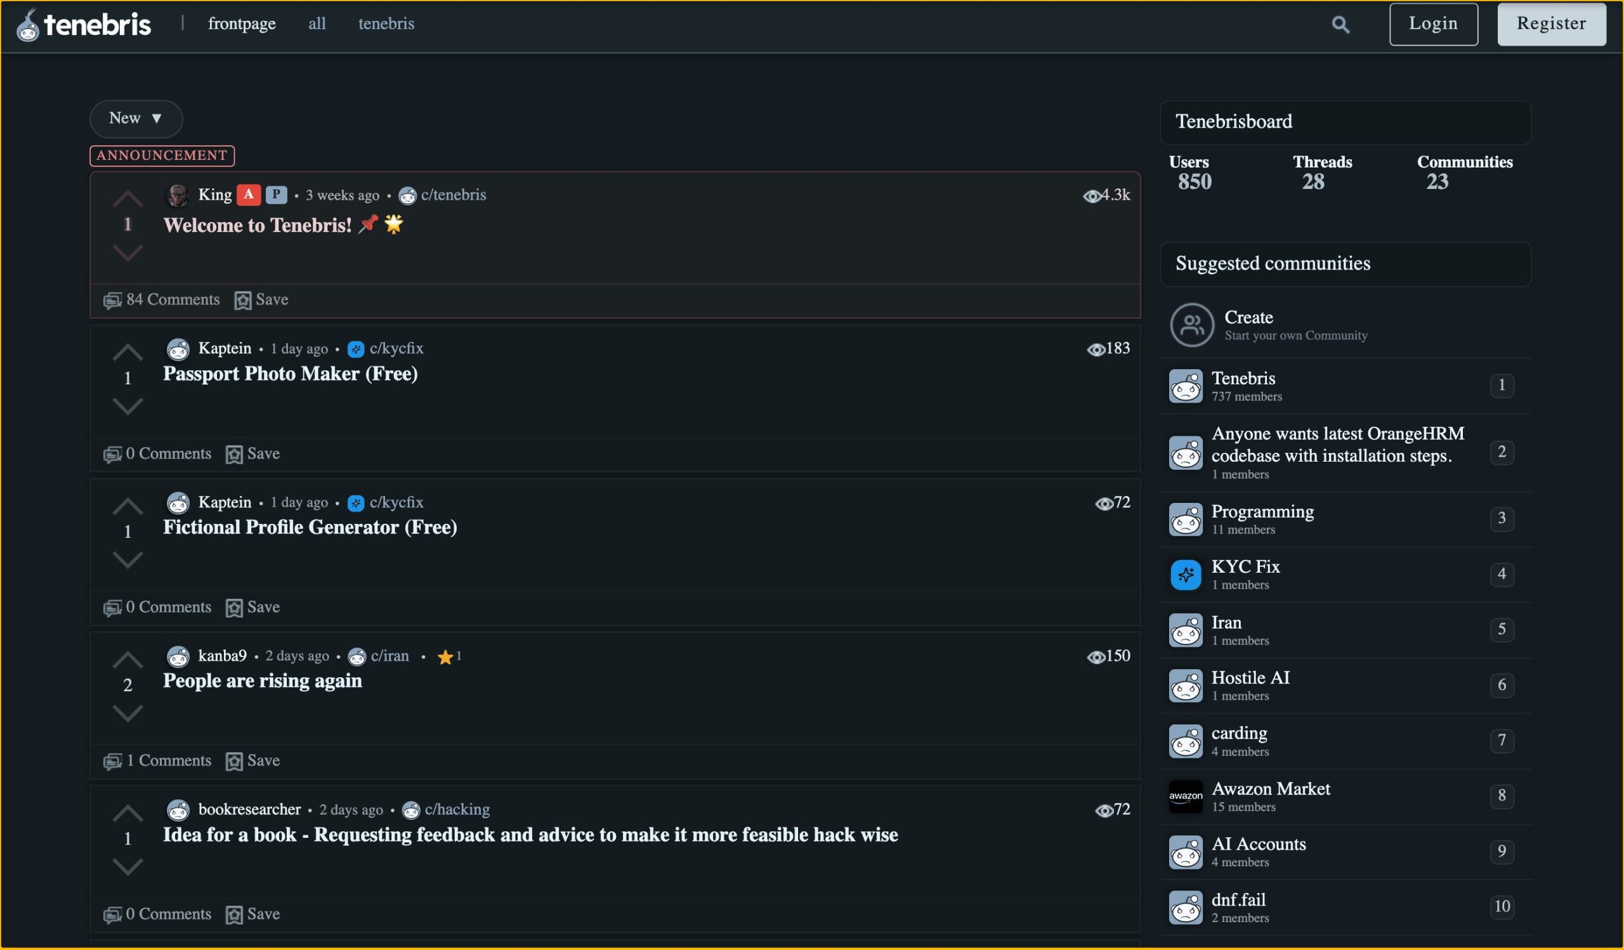Click the Save bookmark icon on Welcome post
Viewport: 1624px width, 950px height.
click(242, 300)
